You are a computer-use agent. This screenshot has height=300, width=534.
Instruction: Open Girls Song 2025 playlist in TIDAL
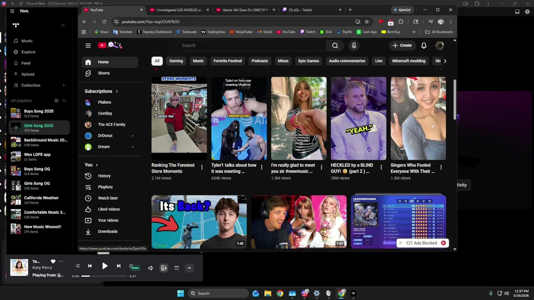38,127
